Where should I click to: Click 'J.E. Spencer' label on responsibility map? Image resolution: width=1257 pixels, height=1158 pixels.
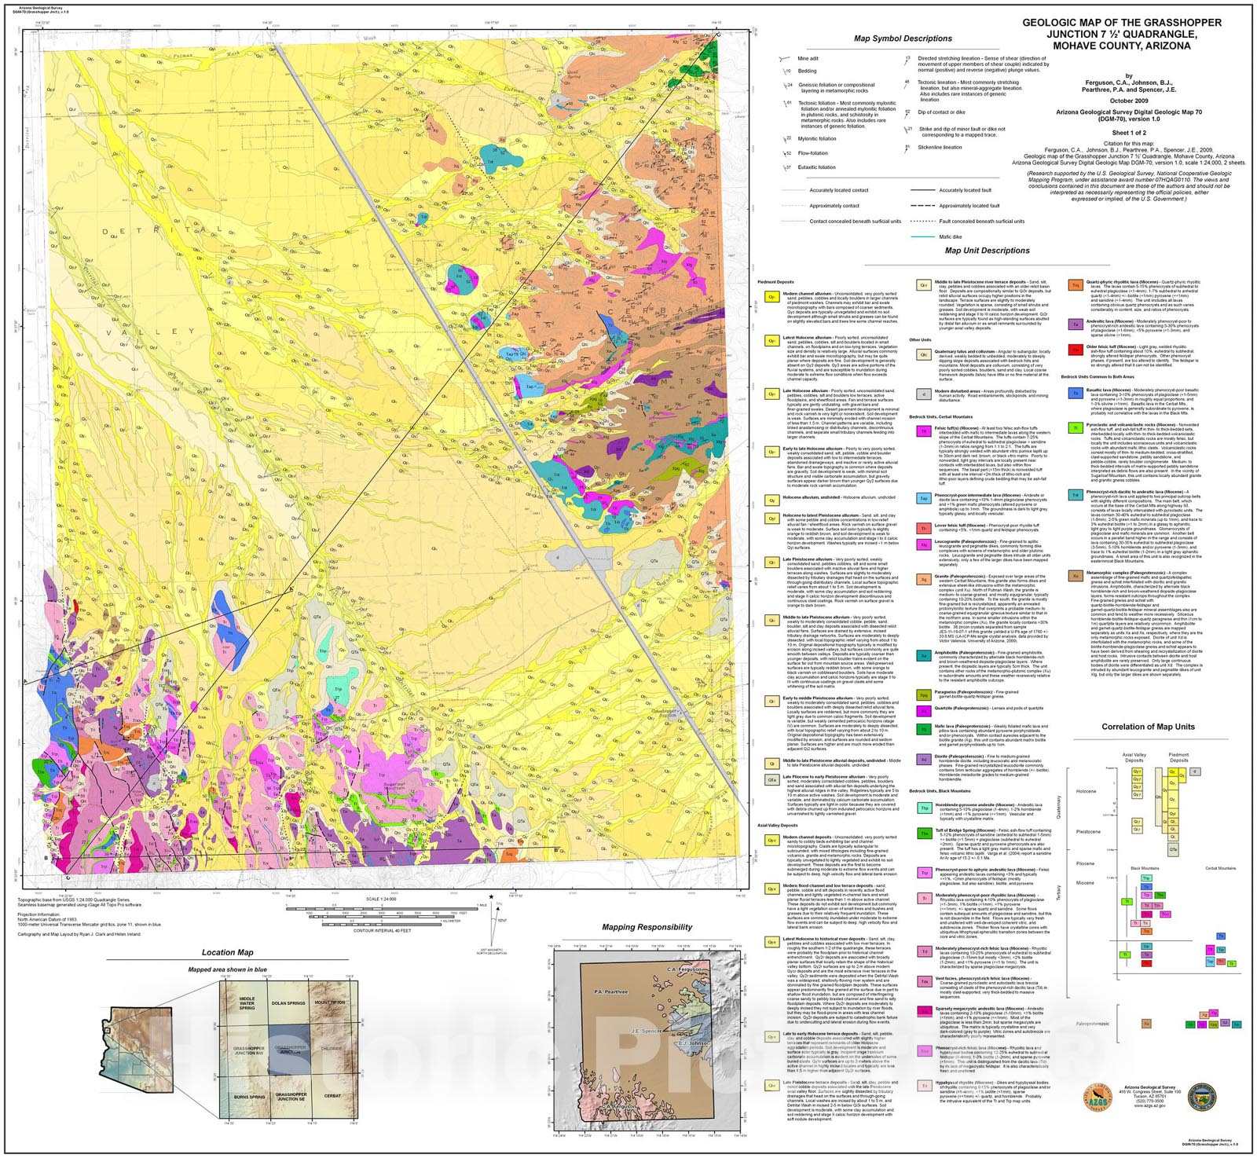pyautogui.click(x=646, y=1032)
